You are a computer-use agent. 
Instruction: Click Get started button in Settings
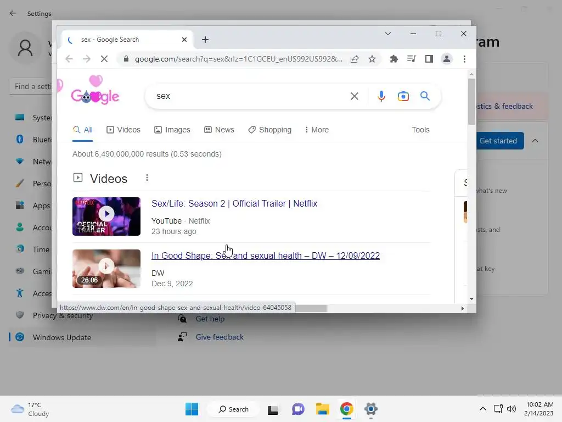(x=499, y=141)
